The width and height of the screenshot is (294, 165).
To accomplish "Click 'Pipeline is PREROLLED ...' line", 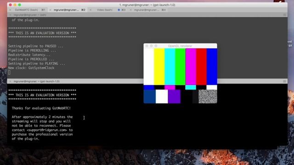I will (x=31, y=59).
